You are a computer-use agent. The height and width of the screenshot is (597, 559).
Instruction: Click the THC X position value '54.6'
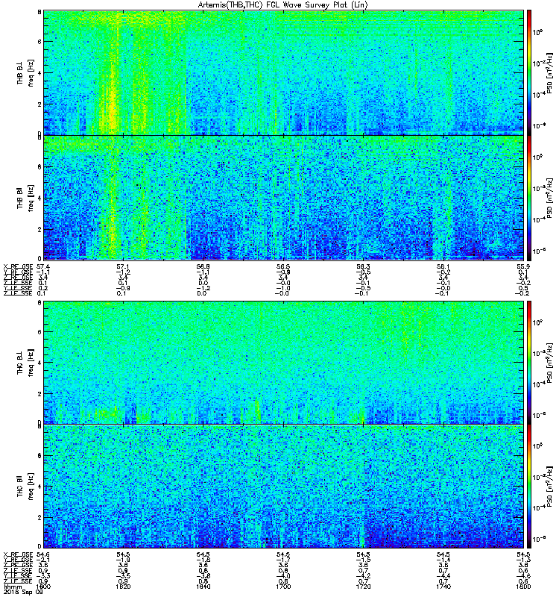(x=43, y=554)
